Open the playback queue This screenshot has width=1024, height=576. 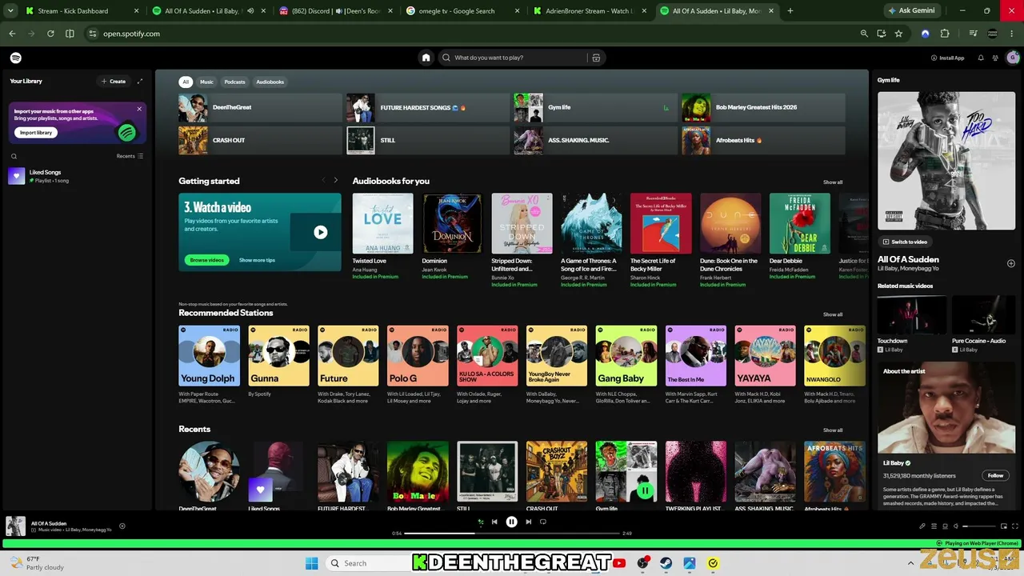pyautogui.click(x=934, y=526)
